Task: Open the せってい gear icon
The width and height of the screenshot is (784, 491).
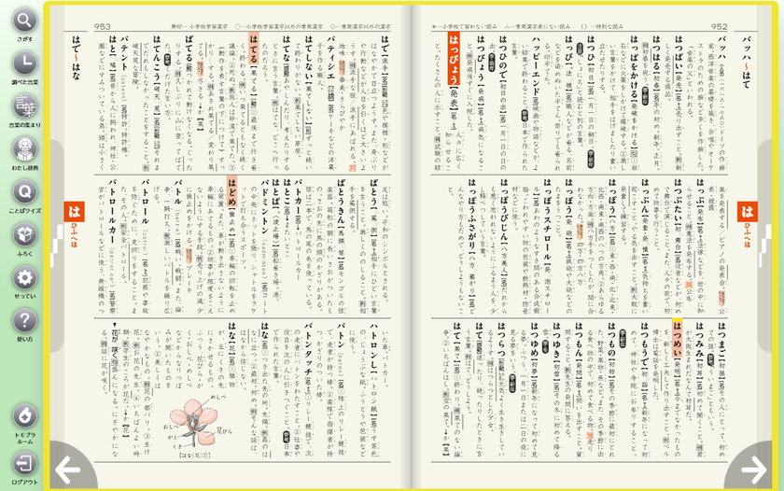Action: (x=24, y=277)
